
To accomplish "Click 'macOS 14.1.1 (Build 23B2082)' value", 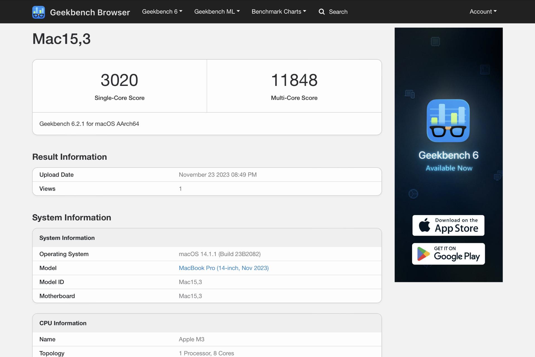I will pos(220,254).
